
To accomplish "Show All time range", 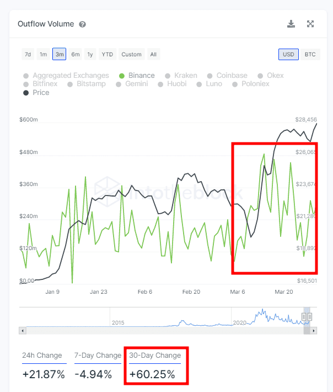I will pos(153,54).
